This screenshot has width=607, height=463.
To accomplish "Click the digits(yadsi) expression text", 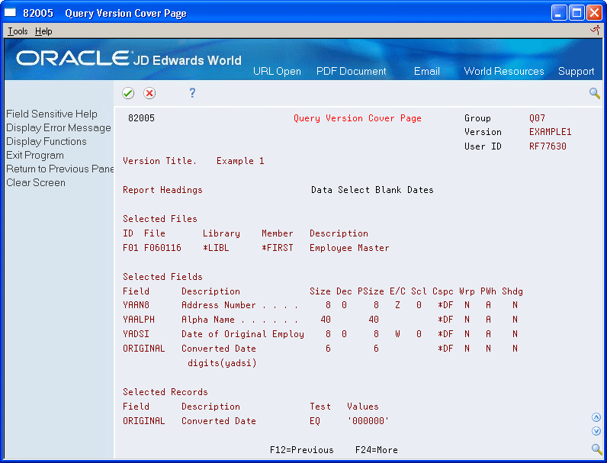I will (x=222, y=363).
